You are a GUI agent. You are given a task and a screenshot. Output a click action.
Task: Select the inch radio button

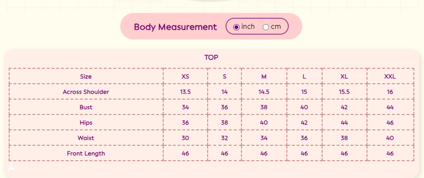coord(236,27)
